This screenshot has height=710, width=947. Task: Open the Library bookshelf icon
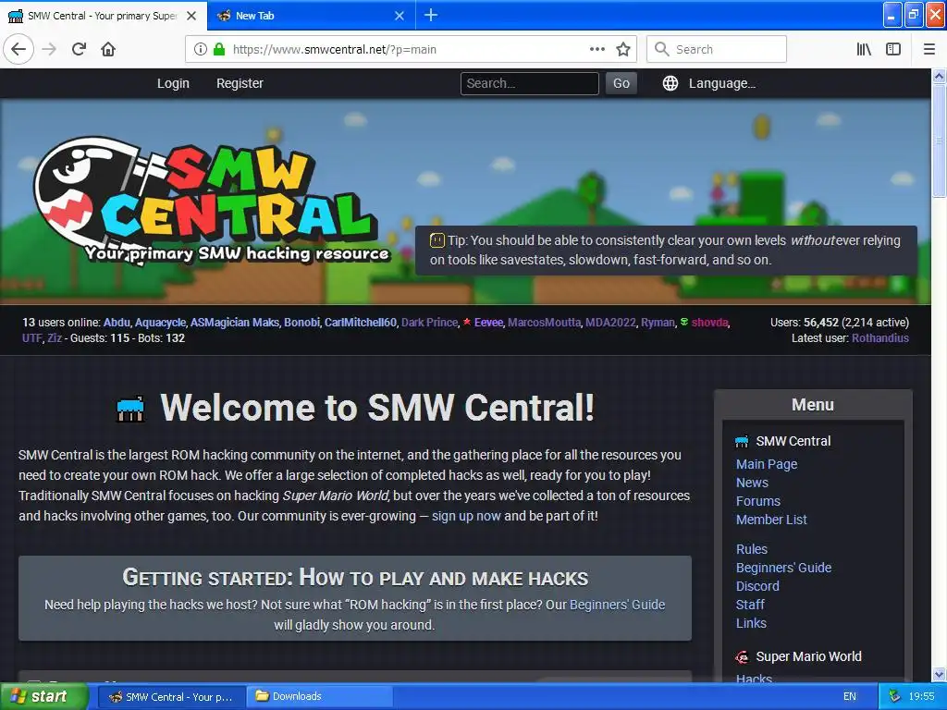[864, 49]
